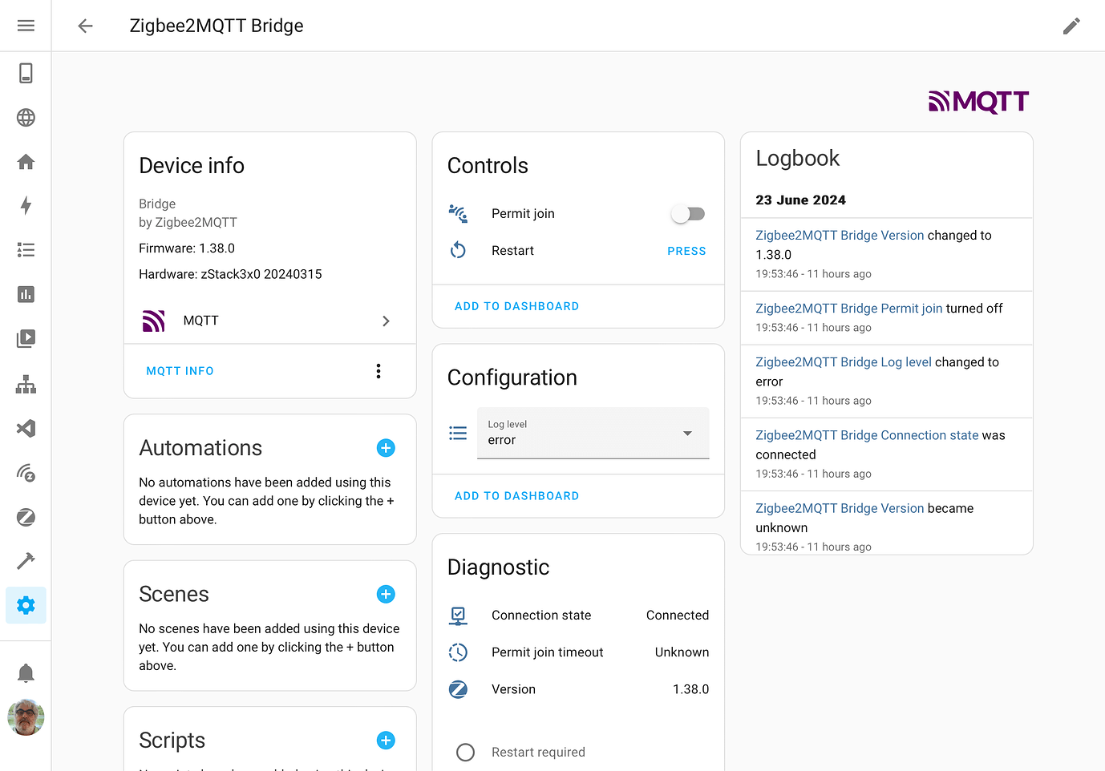This screenshot has width=1105, height=771.
Task: Open Zigbee2MQTT Bridge Permit join link
Action: tap(849, 309)
